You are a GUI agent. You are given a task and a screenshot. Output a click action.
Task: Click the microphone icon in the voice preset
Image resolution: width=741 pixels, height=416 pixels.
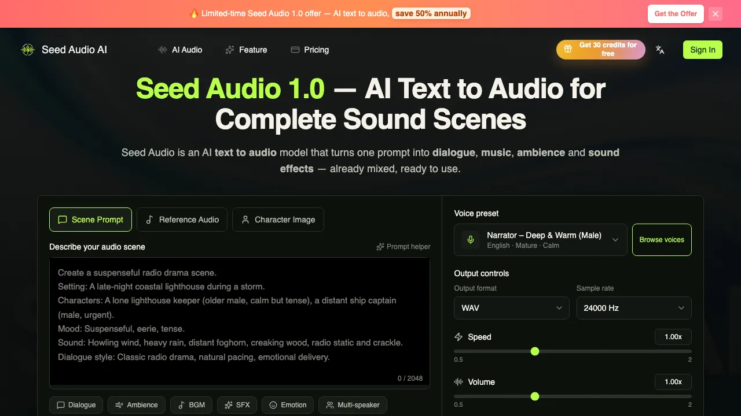(x=471, y=240)
